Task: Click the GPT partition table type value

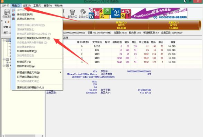Action: 149,74
